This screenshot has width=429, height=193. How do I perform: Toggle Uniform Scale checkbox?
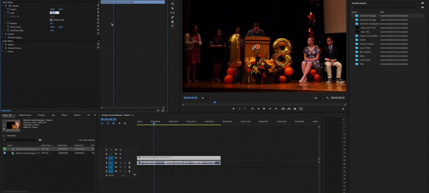click(51, 20)
